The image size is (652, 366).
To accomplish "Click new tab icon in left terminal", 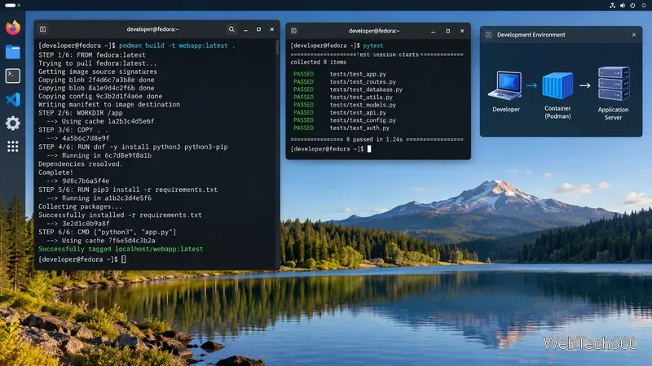I will click(43, 29).
